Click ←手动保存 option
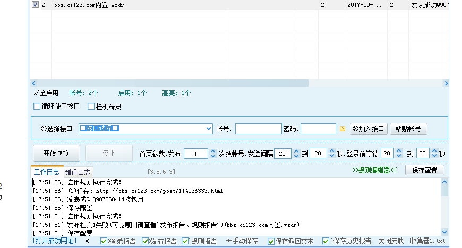The image size is (462, 248). click(242, 241)
